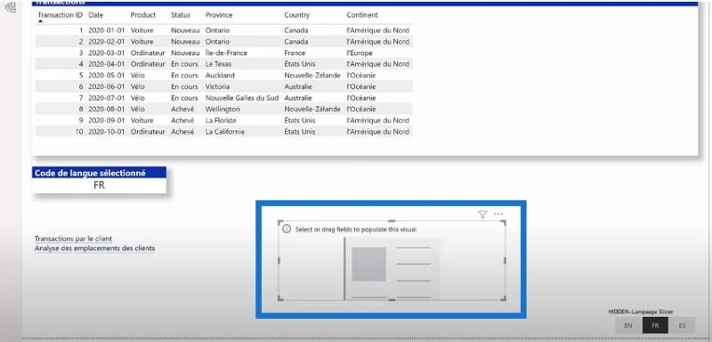
Task: Sort by the Province column header
Action: (x=219, y=15)
